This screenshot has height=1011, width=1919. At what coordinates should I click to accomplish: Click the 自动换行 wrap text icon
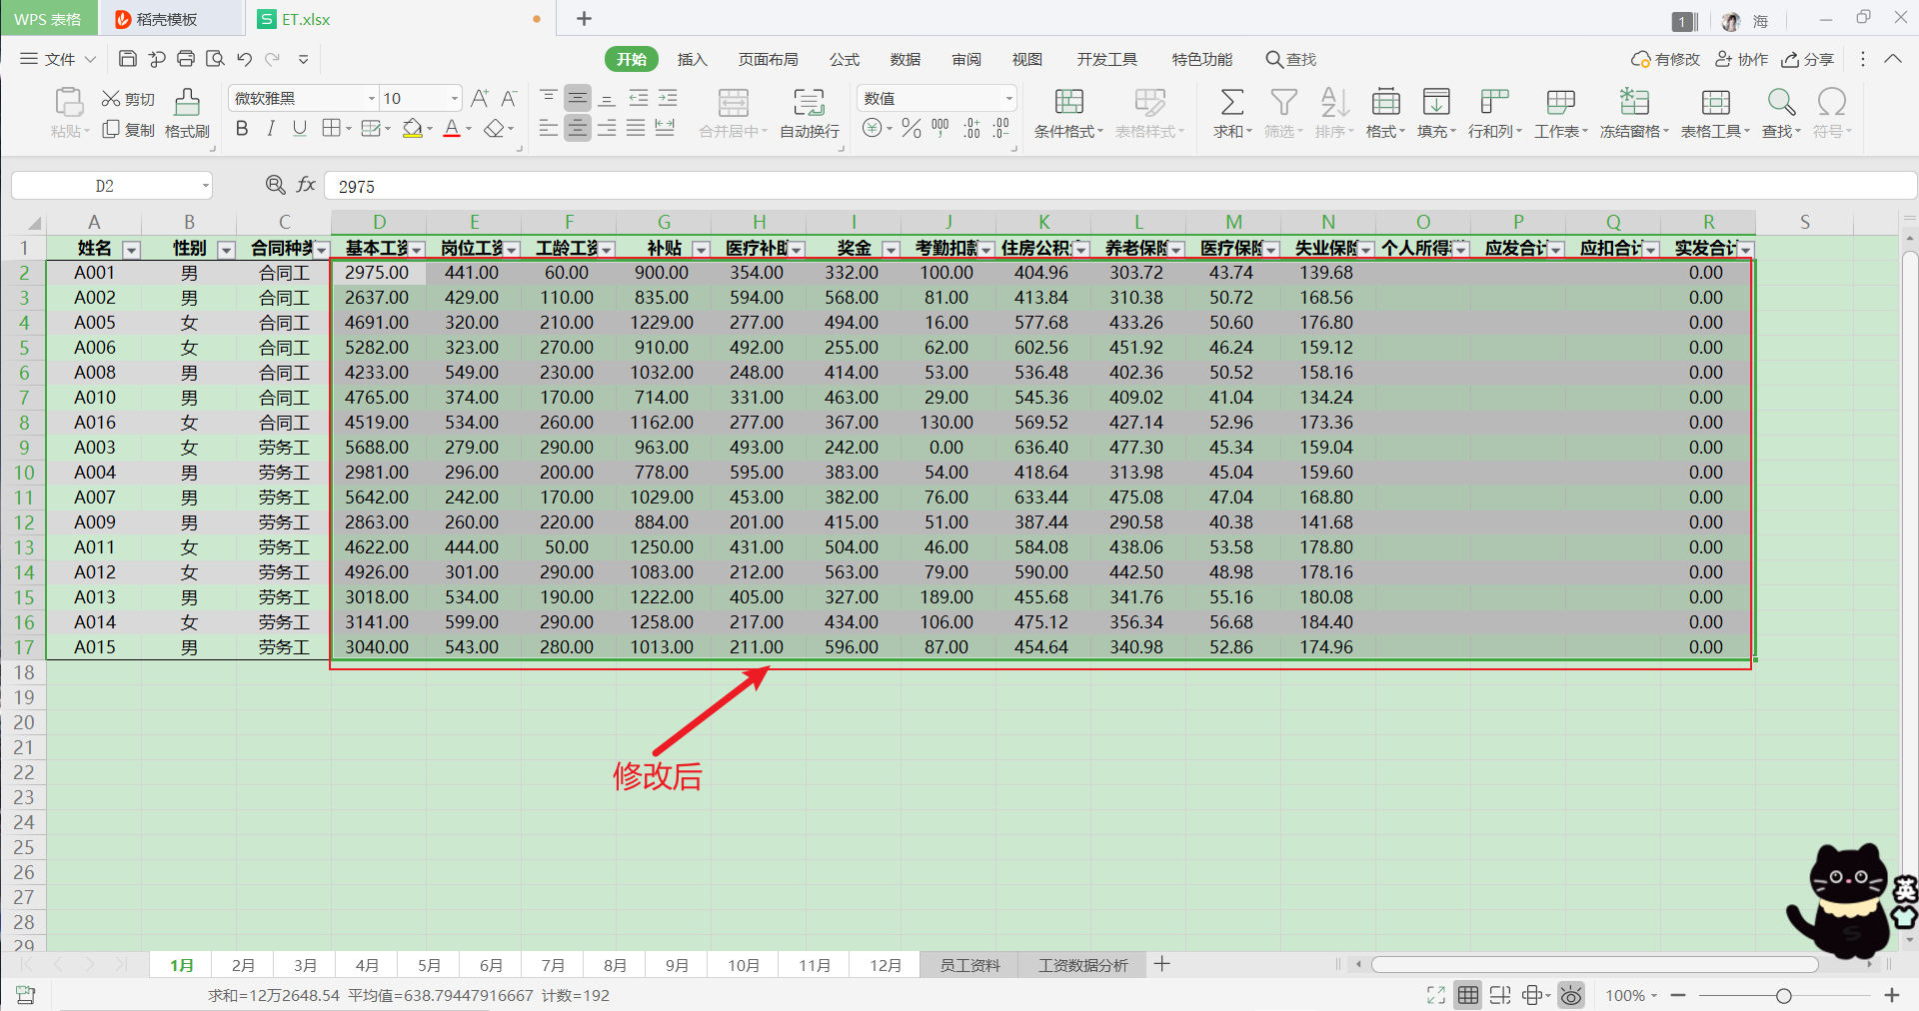point(809,102)
